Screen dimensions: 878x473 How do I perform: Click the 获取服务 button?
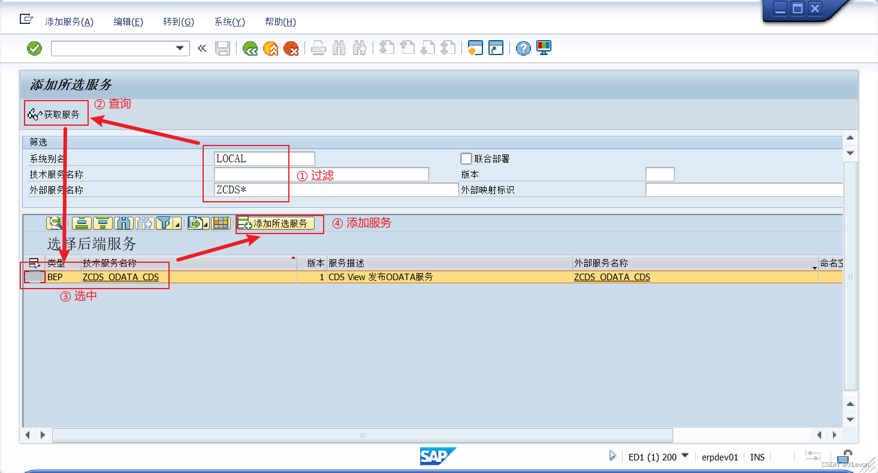click(54, 114)
